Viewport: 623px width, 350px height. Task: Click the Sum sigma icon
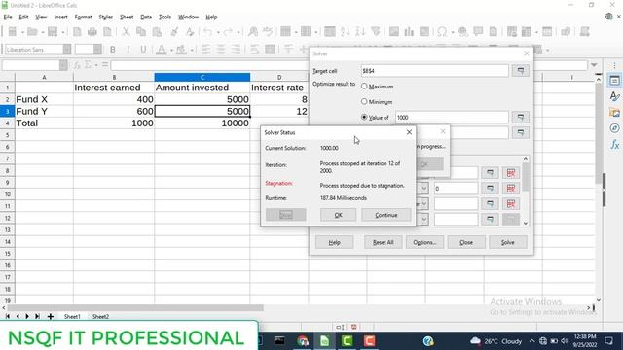88,65
